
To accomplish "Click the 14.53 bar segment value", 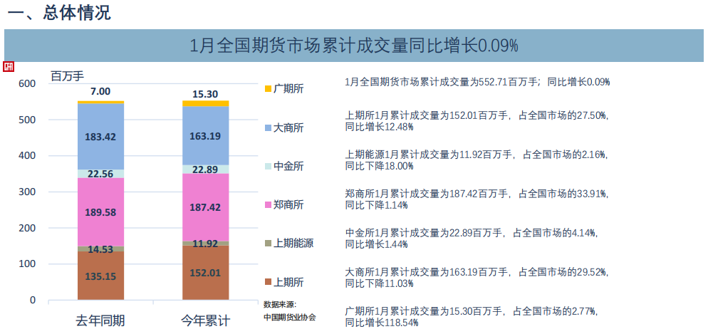I will coord(100,249).
